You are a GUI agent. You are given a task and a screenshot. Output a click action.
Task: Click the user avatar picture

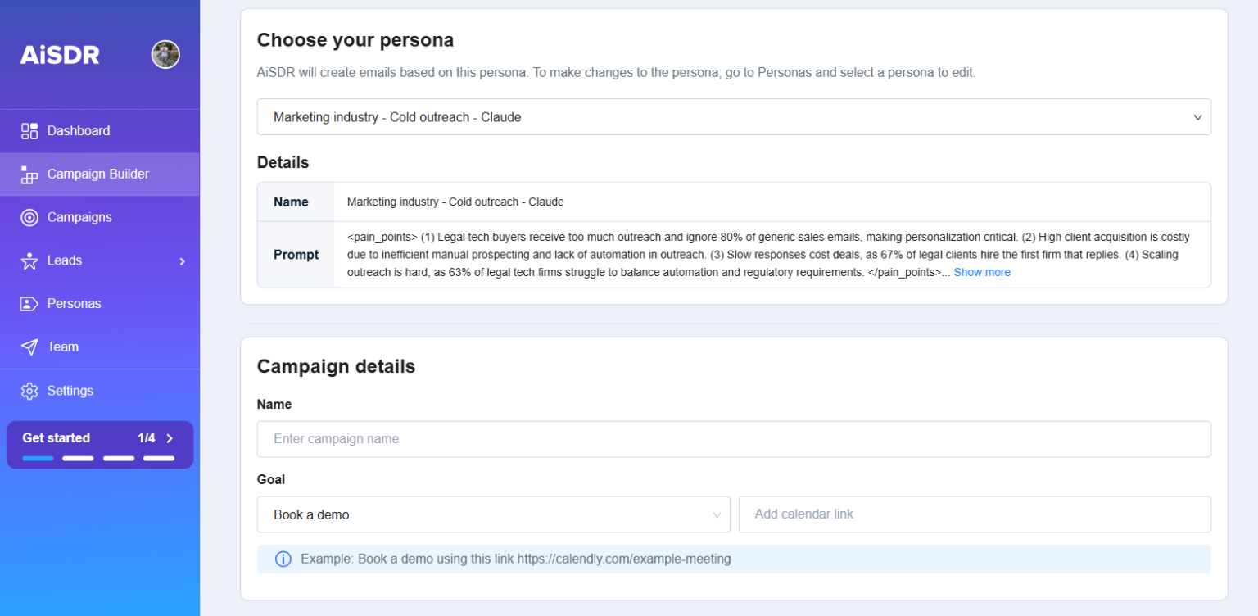tap(165, 55)
